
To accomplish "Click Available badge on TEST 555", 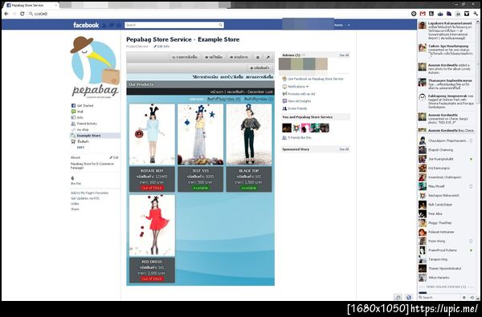I will [x=200, y=188].
